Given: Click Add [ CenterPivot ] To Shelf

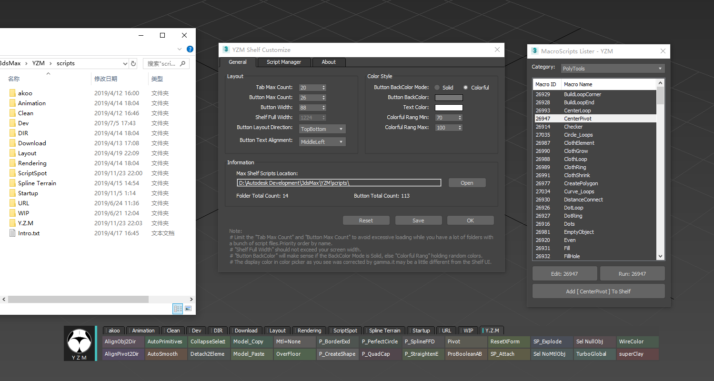Looking at the screenshot, I should point(598,291).
